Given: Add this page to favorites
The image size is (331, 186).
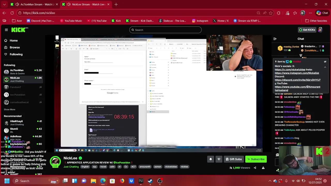Looking at the screenshot, I should click(x=271, y=13).
